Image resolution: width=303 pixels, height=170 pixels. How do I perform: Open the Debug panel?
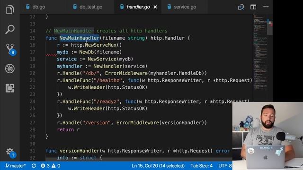10,68
